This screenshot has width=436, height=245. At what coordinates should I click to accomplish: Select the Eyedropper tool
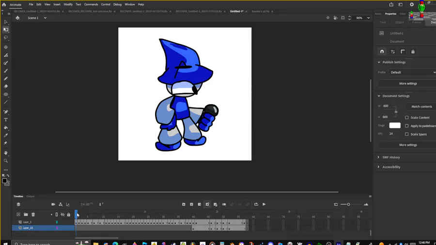(x=5, y=136)
